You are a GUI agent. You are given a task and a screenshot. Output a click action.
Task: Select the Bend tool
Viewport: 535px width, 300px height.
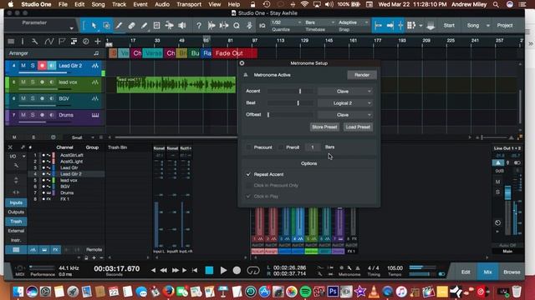click(169, 26)
